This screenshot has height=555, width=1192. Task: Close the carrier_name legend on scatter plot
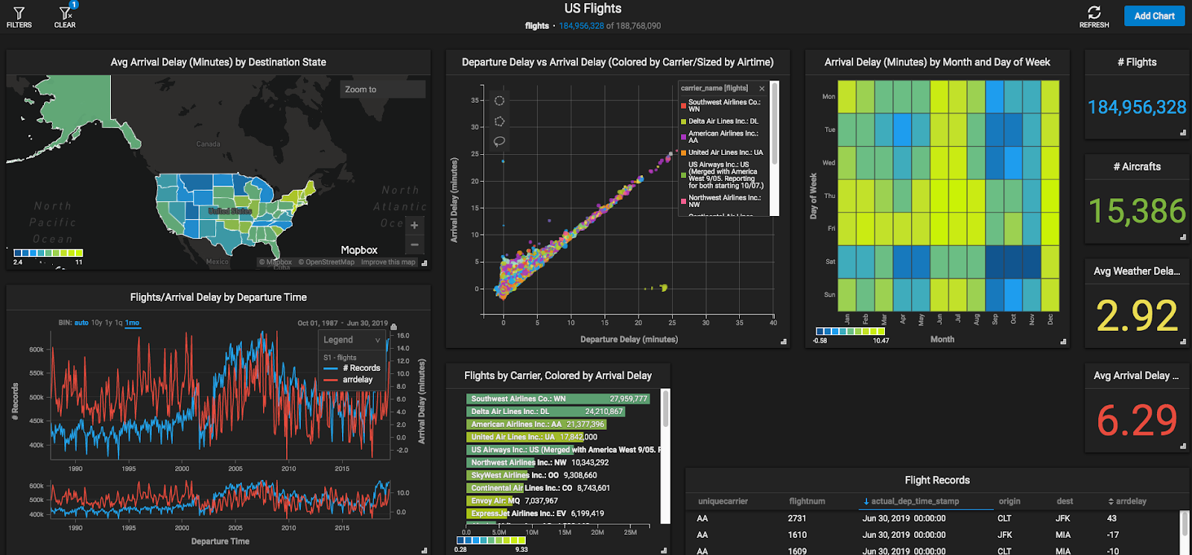pos(761,89)
